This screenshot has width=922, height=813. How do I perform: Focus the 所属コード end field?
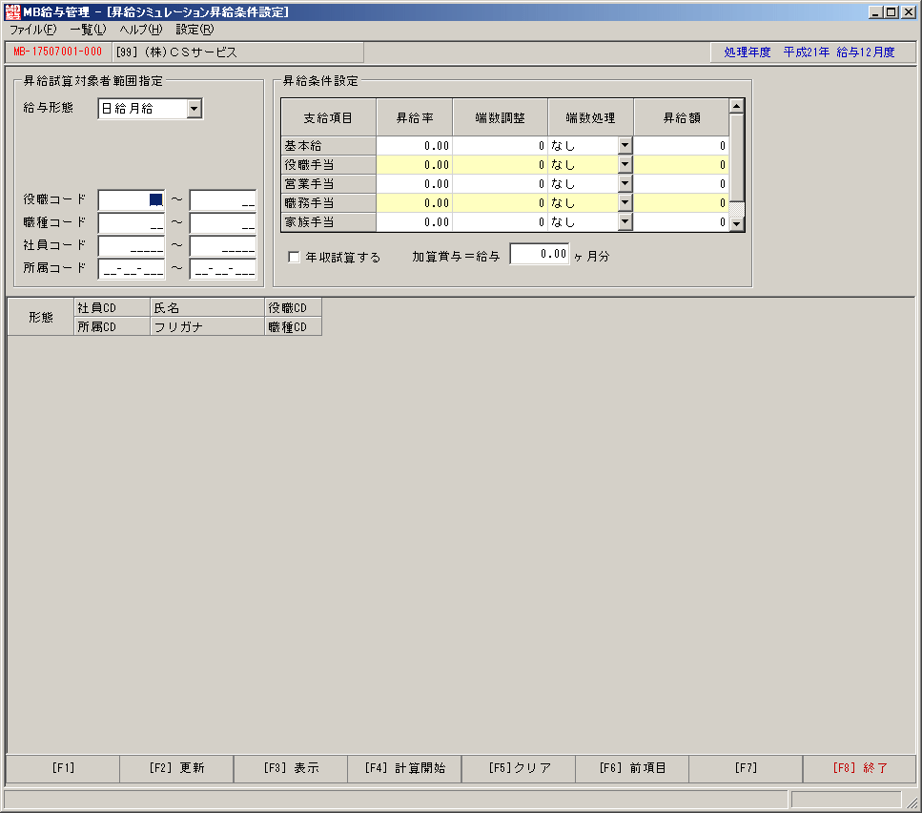pos(223,268)
